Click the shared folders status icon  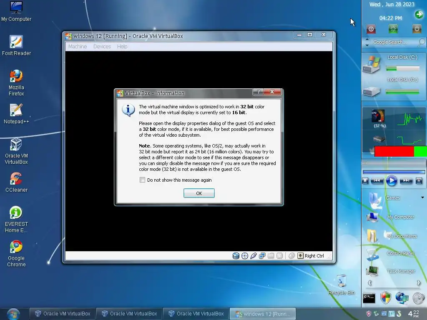click(271, 256)
